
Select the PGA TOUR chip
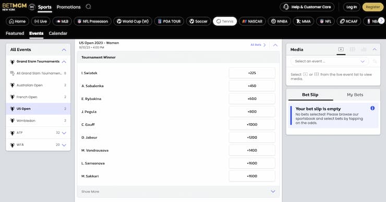pos(169,21)
